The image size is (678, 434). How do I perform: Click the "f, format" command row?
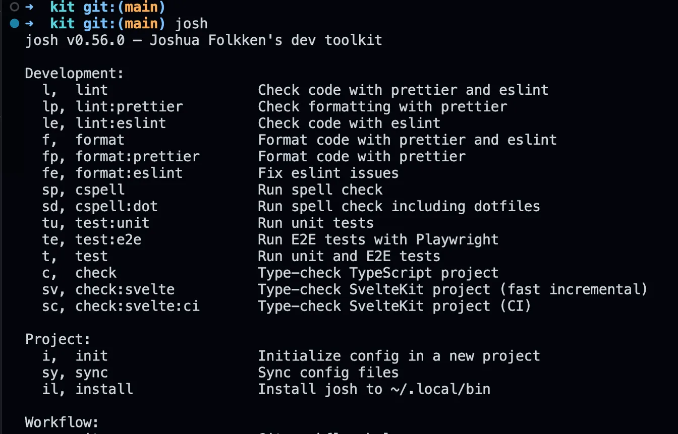pyautogui.click(x=300, y=140)
